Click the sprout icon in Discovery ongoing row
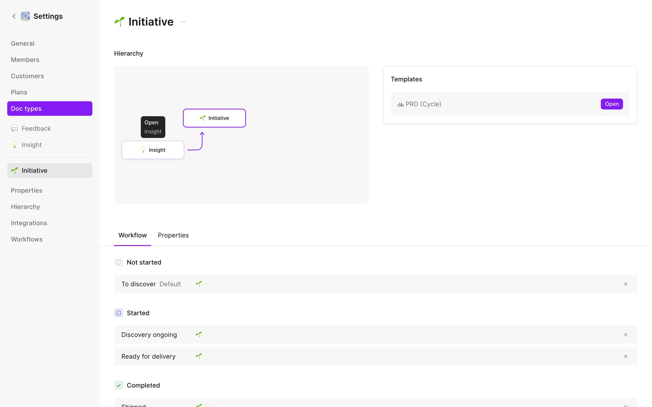This screenshot has height=407, width=652. 199,334
